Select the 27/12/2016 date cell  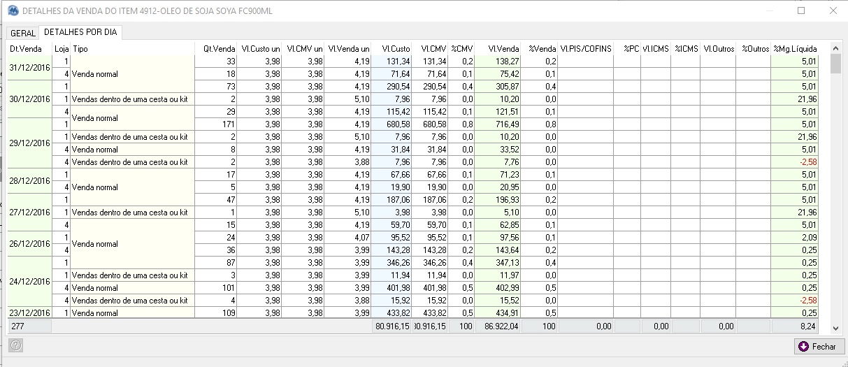click(x=30, y=212)
